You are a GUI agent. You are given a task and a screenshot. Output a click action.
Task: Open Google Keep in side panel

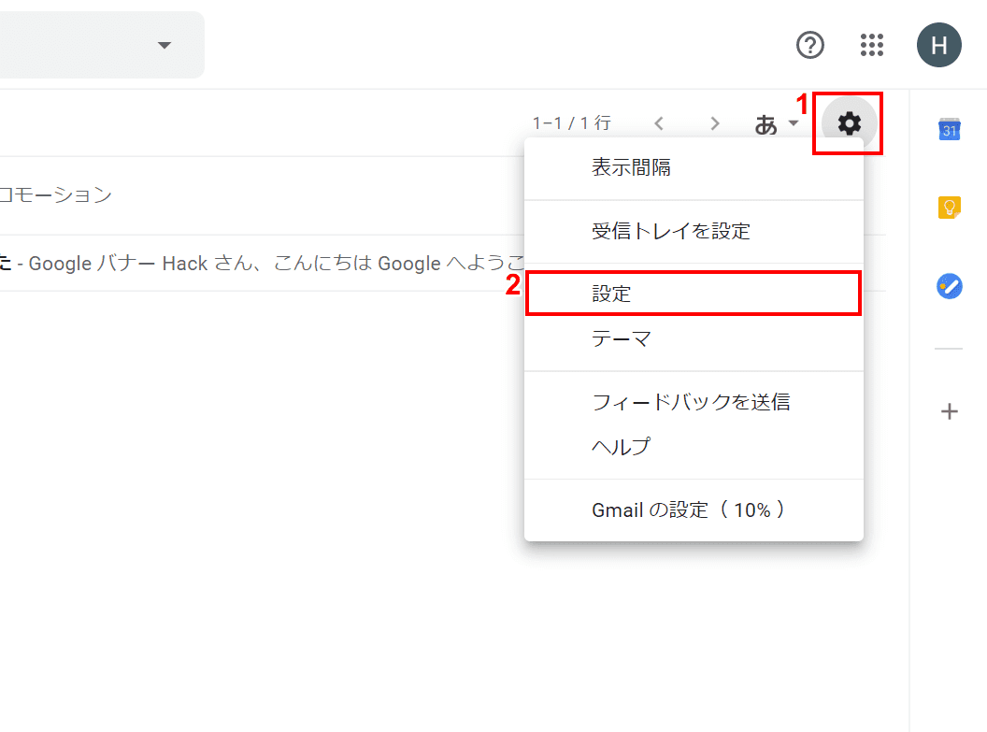click(x=950, y=208)
